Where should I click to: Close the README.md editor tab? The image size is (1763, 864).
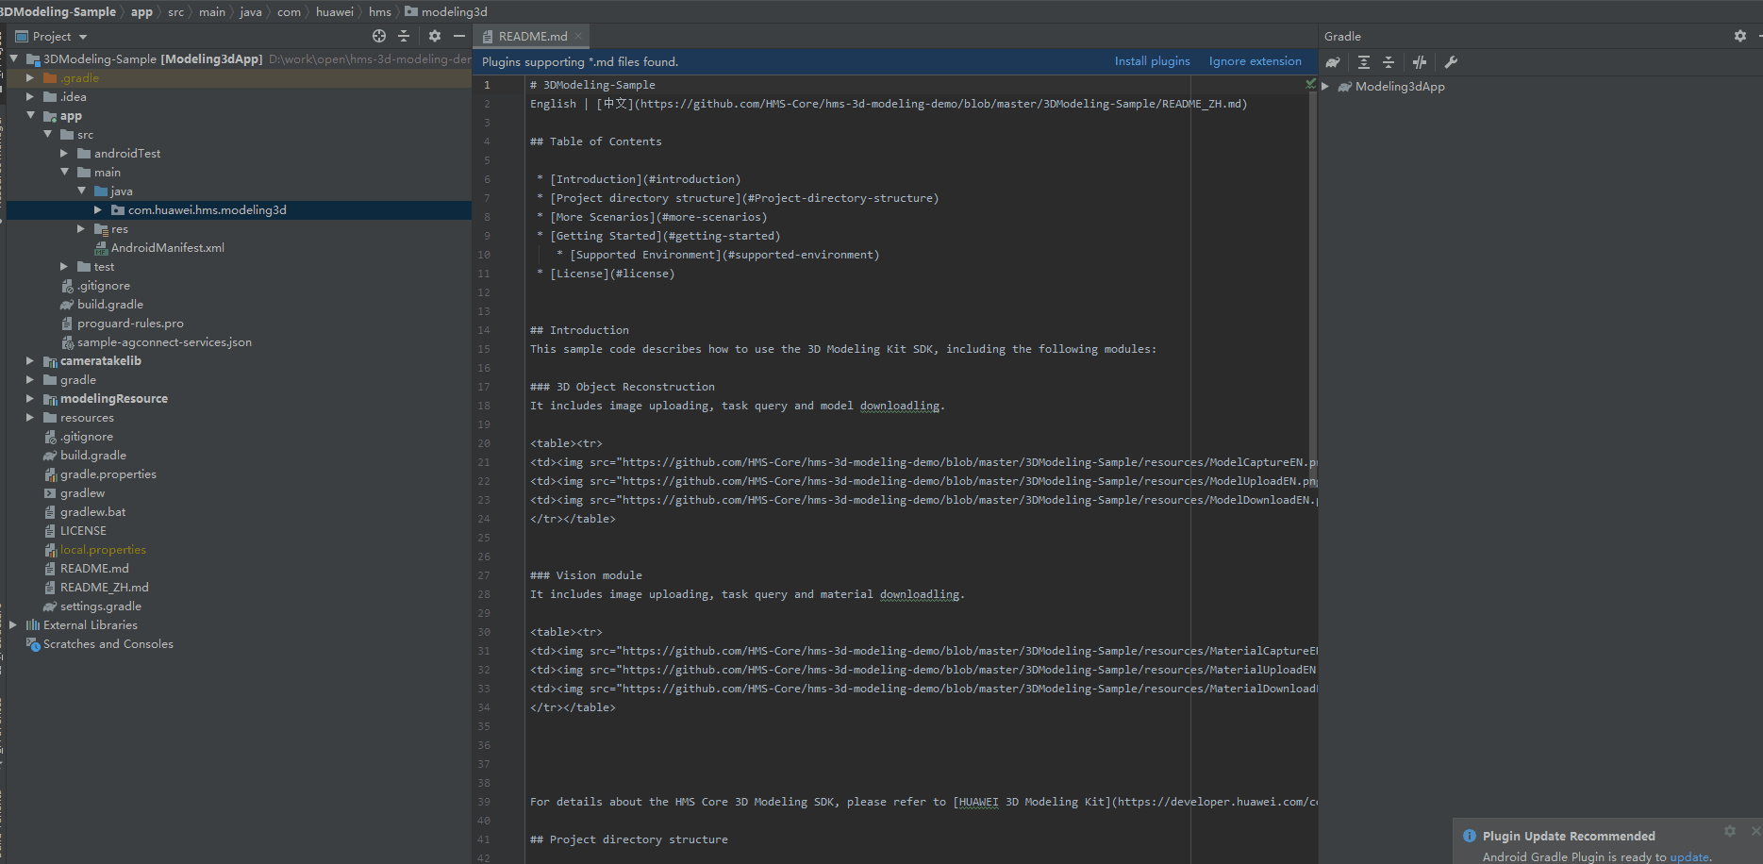click(578, 36)
